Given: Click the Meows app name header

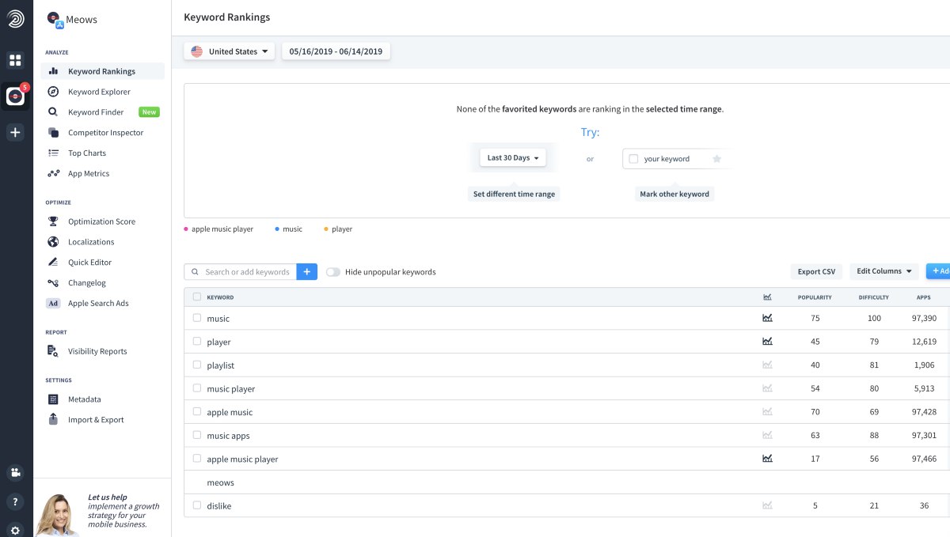Looking at the screenshot, I should (x=82, y=20).
